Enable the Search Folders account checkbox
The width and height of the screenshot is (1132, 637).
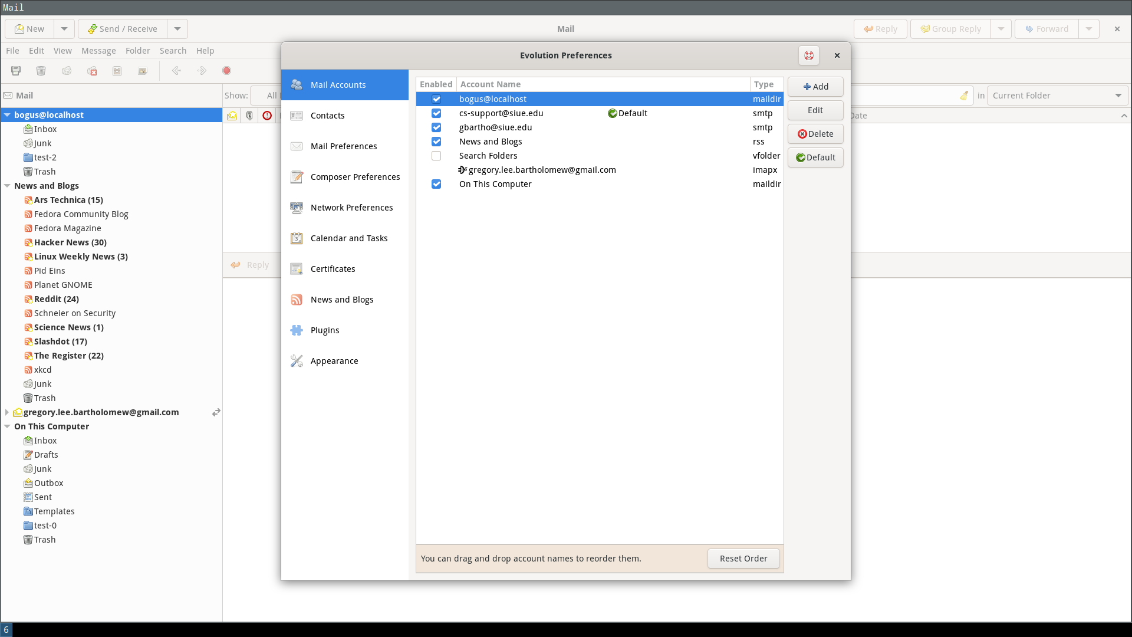pos(436,156)
